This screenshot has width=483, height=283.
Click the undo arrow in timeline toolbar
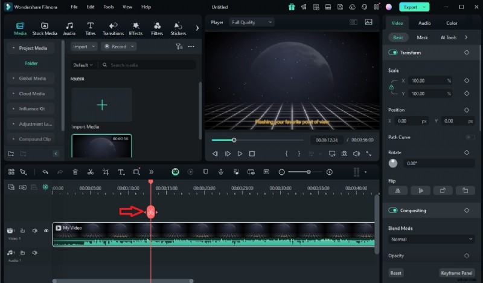click(x=45, y=172)
